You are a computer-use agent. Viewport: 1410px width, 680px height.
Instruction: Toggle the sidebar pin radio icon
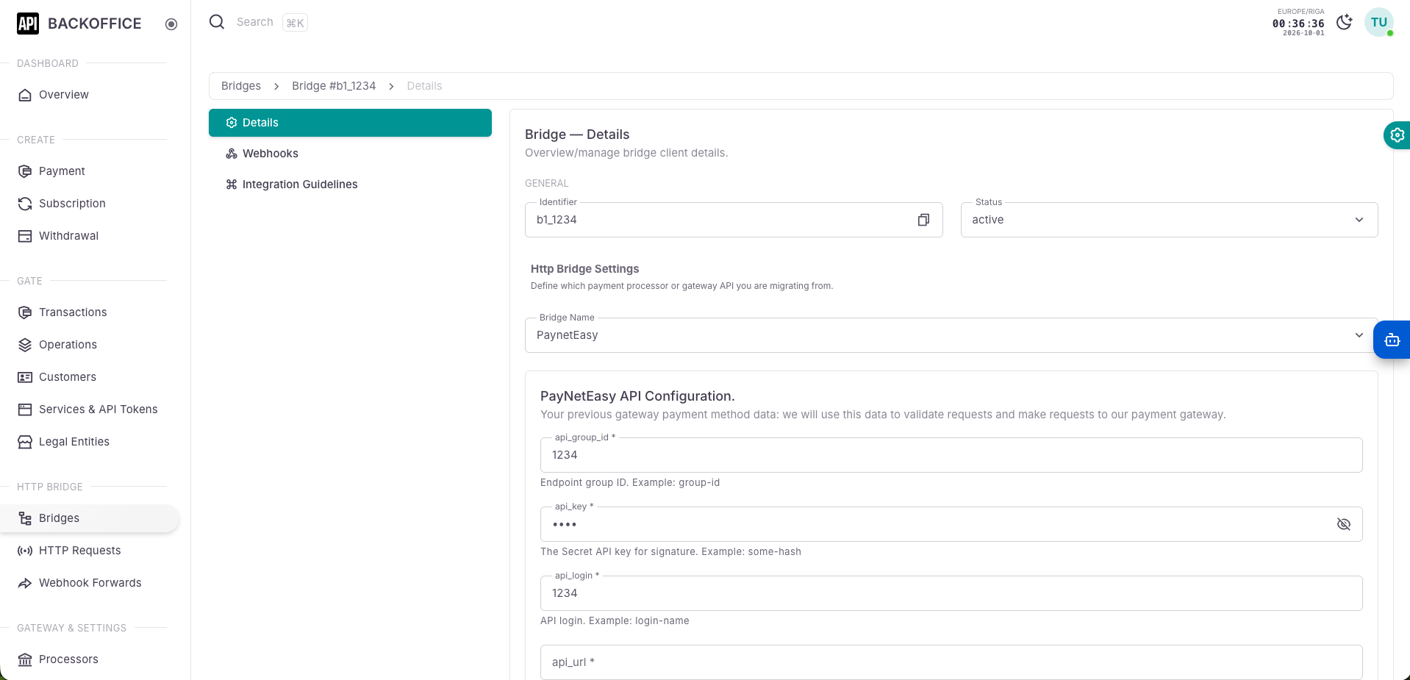pyautogui.click(x=171, y=24)
